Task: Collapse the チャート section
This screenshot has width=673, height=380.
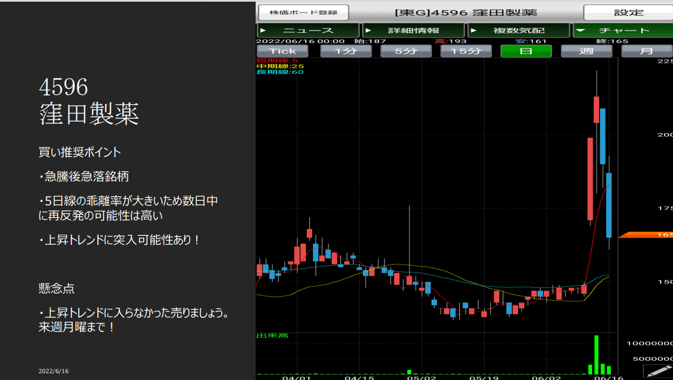Action: [x=623, y=31]
